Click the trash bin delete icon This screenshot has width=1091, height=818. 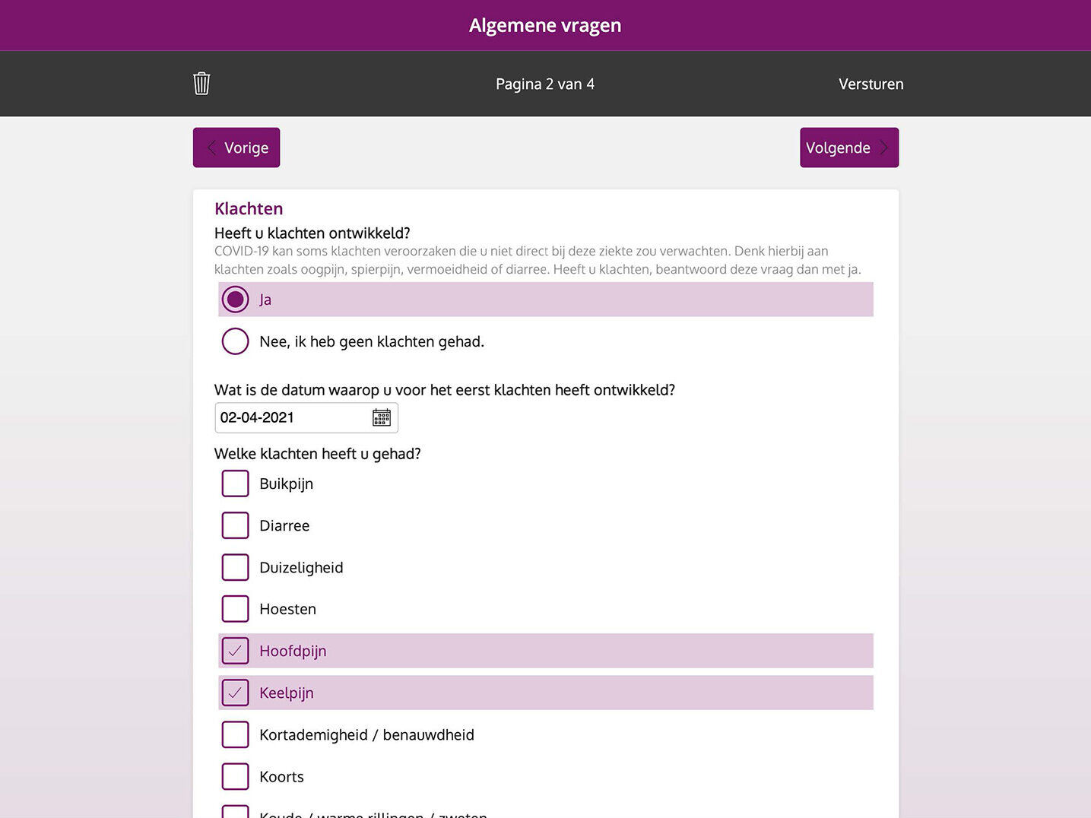(x=201, y=84)
